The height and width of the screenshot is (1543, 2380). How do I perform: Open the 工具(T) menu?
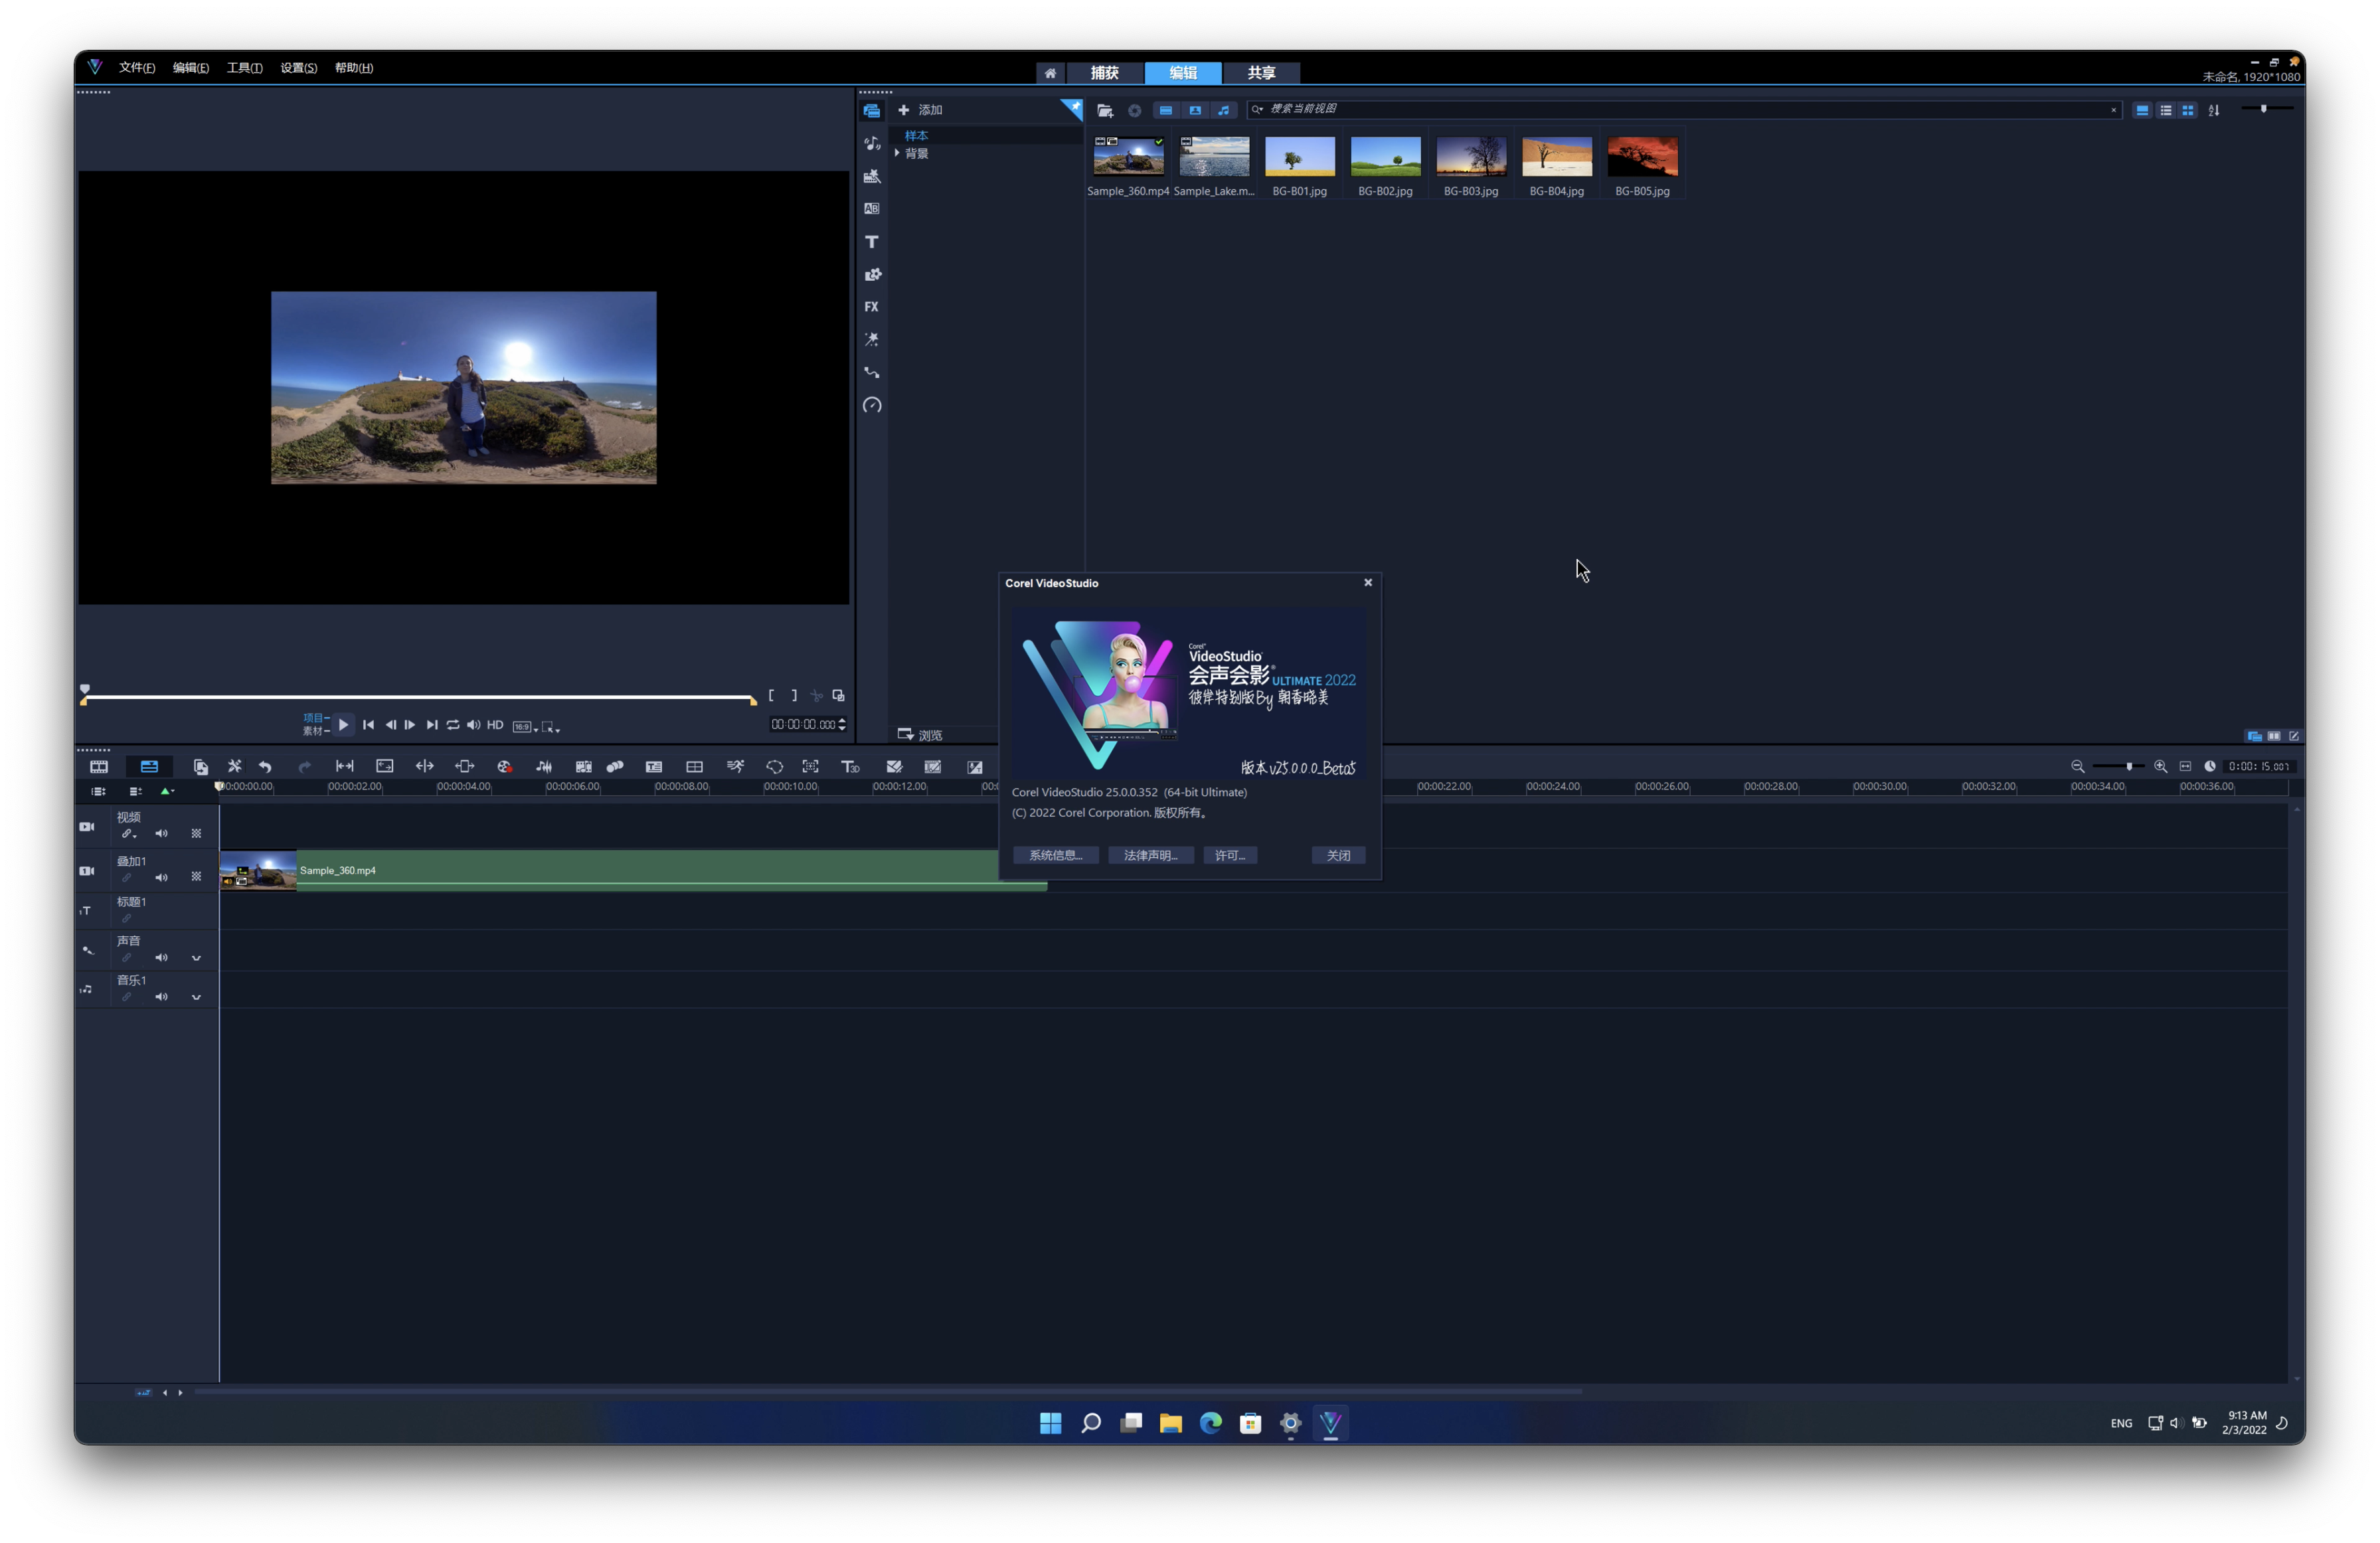coord(244,68)
